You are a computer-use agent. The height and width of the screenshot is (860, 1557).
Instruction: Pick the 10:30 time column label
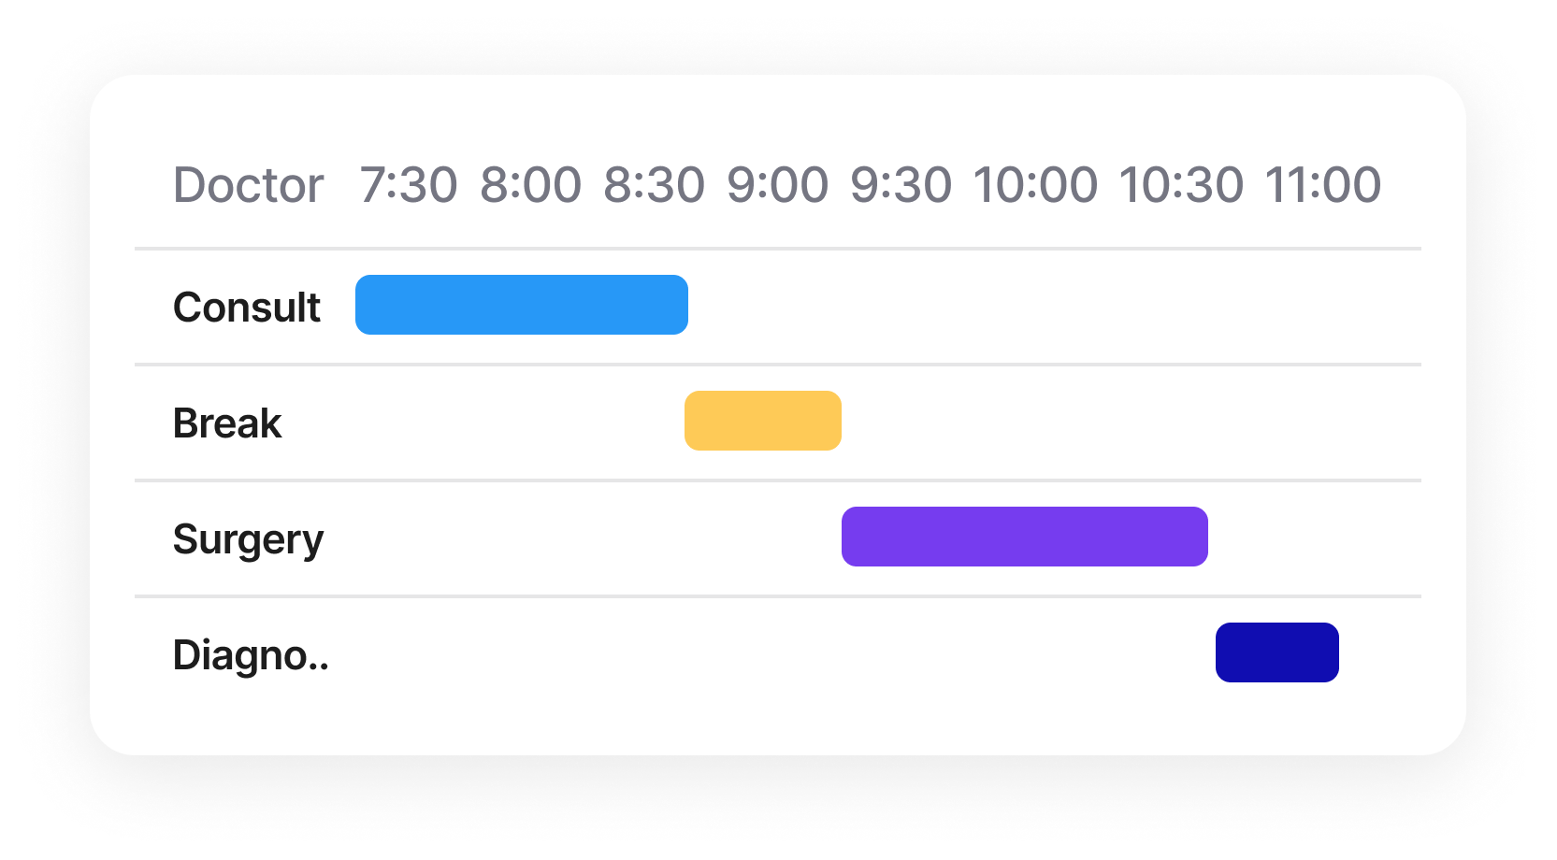tap(1181, 185)
